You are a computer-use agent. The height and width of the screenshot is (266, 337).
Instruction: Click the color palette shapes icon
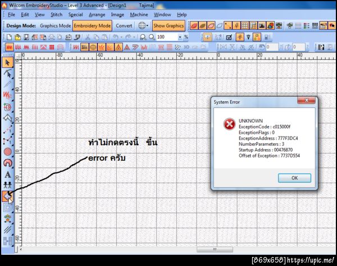(x=270, y=26)
